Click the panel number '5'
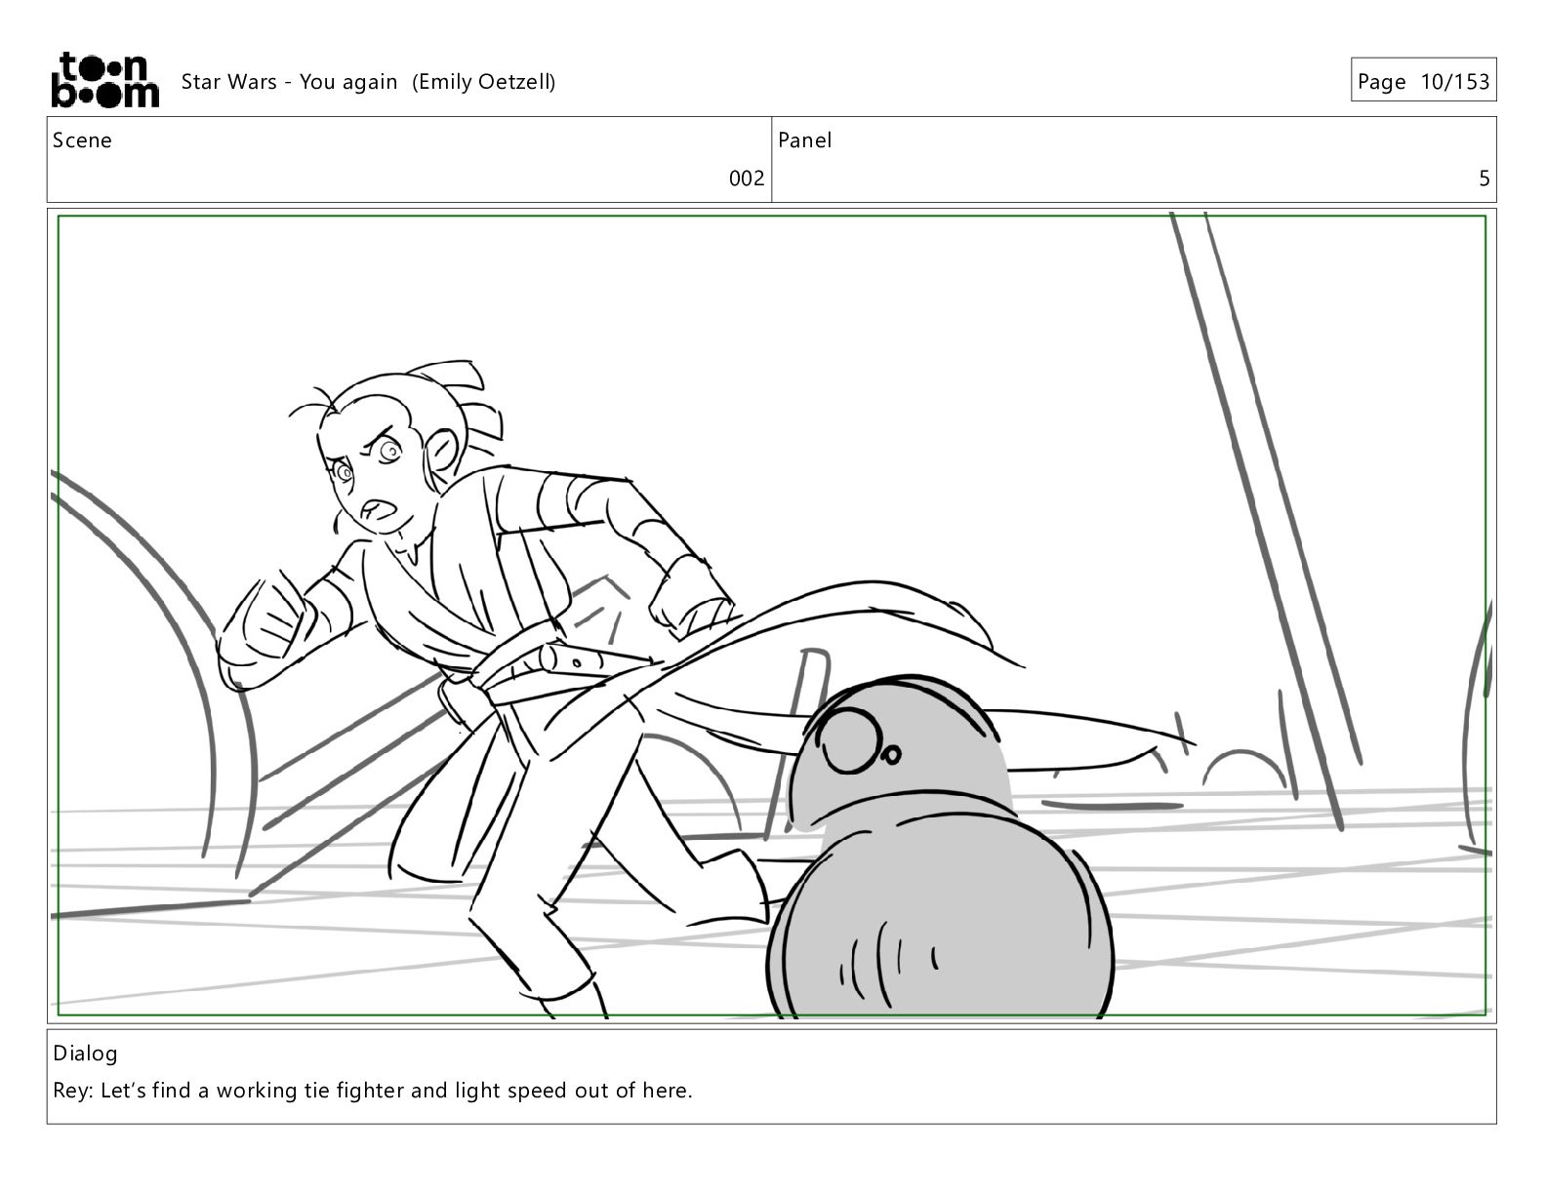The image size is (1546, 1194). click(x=1485, y=179)
